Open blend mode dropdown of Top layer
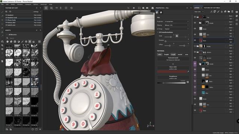This screenshot has width=239, height=134. pos(231,16)
